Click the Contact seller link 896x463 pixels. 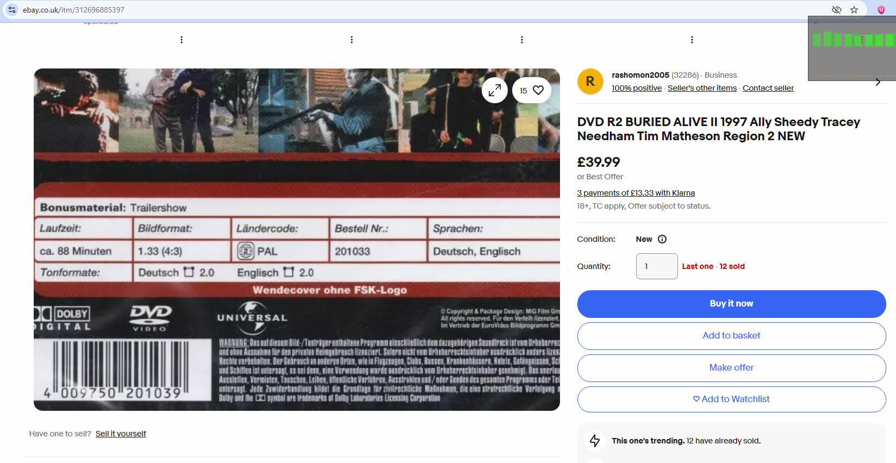coord(768,88)
